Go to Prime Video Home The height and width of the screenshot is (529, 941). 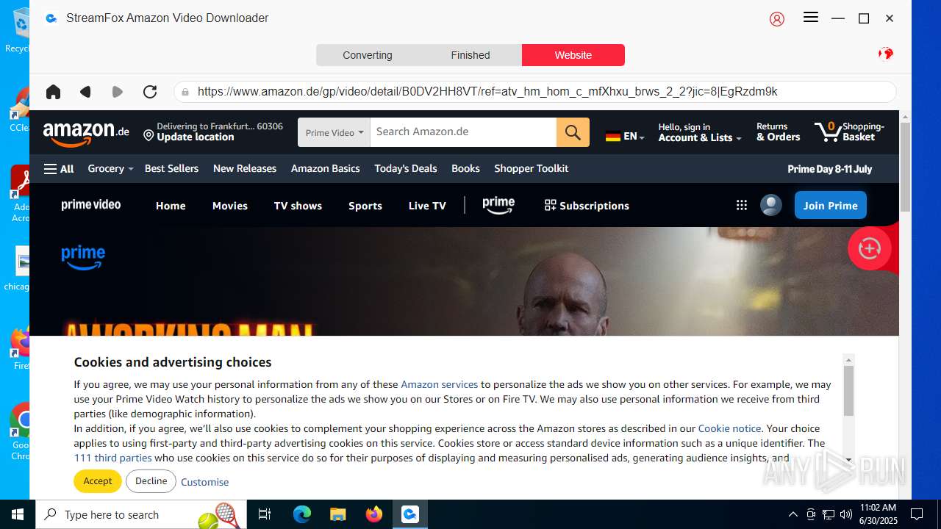coord(171,206)
